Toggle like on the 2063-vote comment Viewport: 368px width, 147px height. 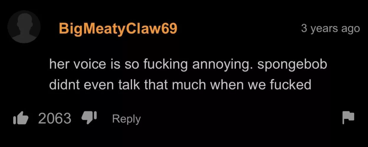21,118
